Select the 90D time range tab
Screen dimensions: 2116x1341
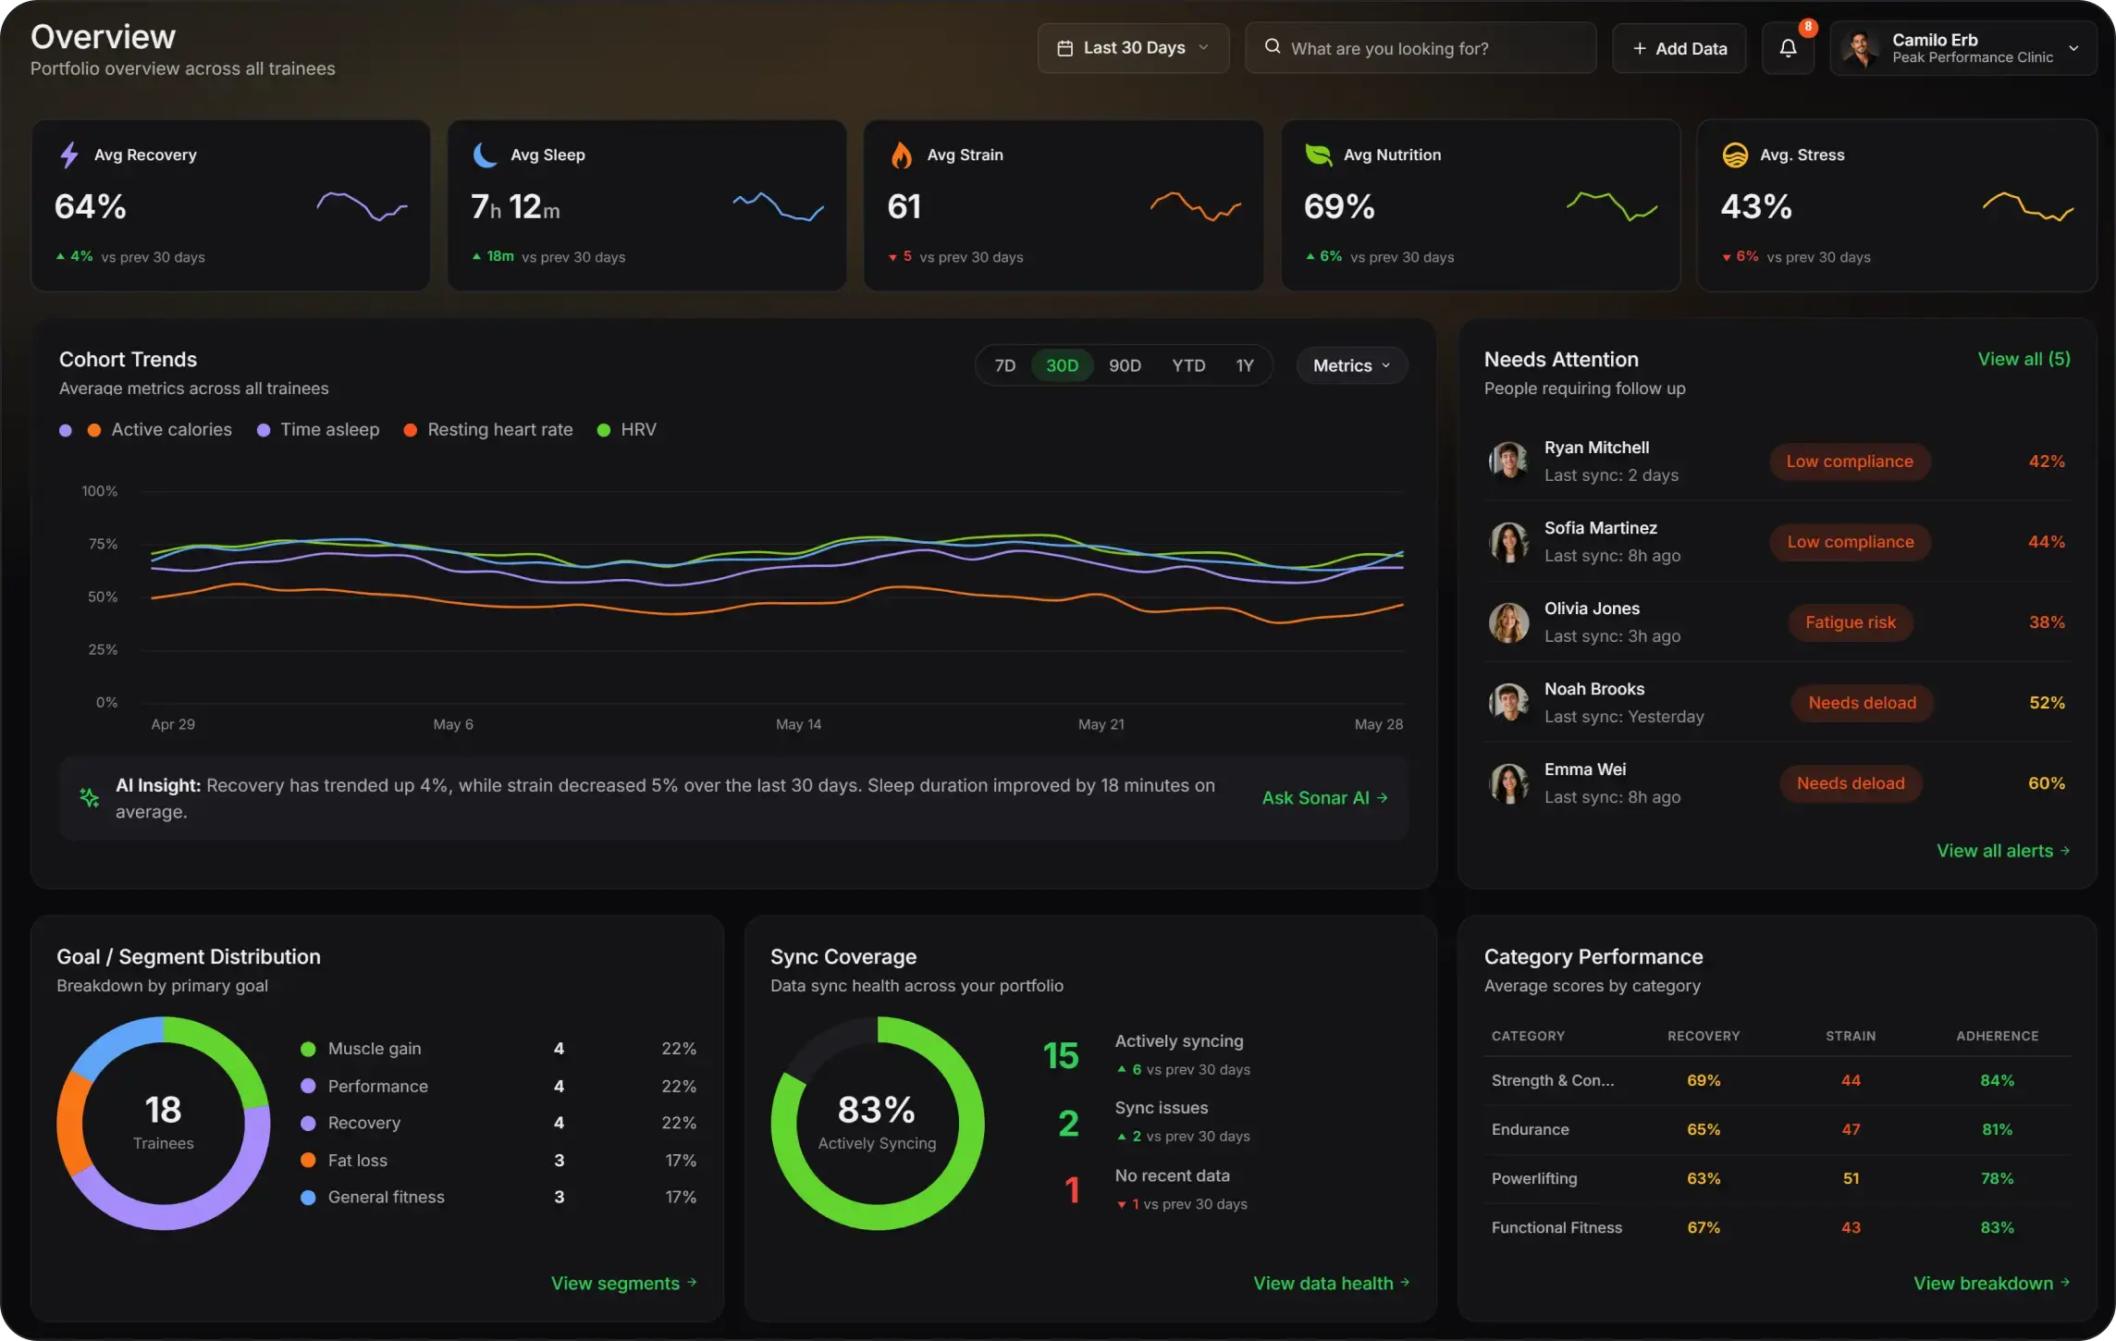click(1125, 365)
